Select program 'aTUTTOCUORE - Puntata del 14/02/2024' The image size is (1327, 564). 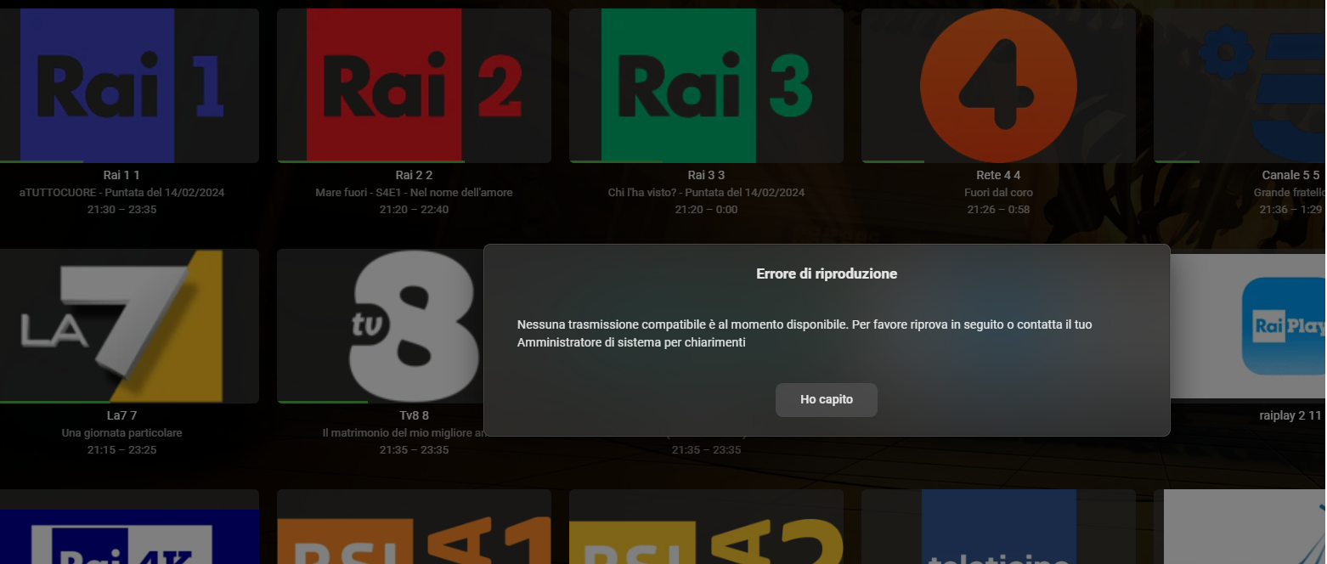tap(121, 193)
